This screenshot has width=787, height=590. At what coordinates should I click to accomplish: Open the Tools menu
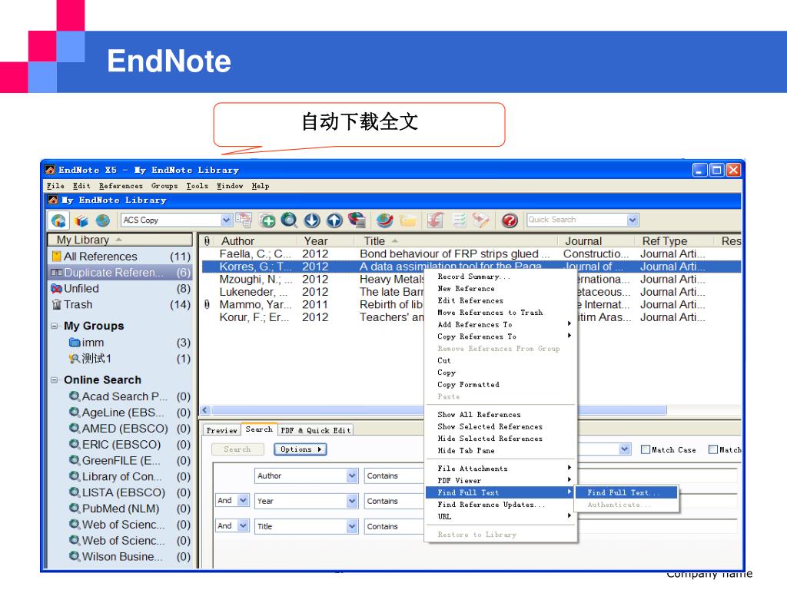click(x=198, y=186)
